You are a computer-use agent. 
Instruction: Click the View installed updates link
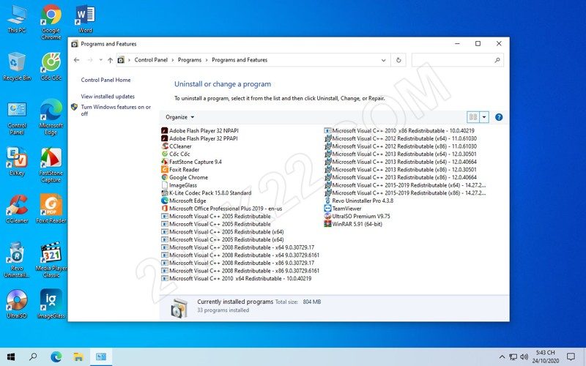pos(108,96)
